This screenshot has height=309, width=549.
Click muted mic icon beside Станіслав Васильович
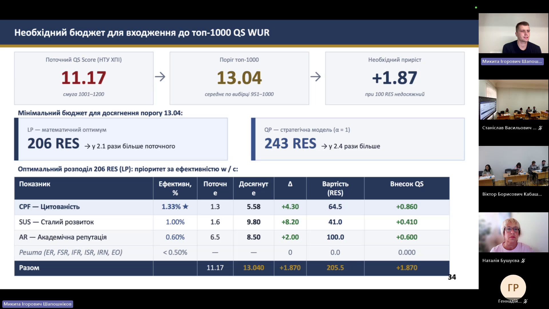(x=540, y=128)
